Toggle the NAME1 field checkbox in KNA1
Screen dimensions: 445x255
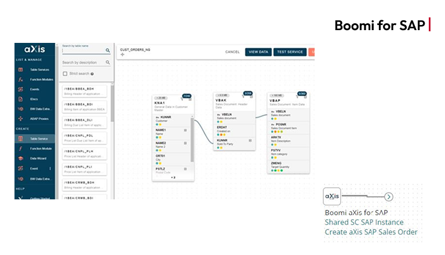click(x=185, y=130)
